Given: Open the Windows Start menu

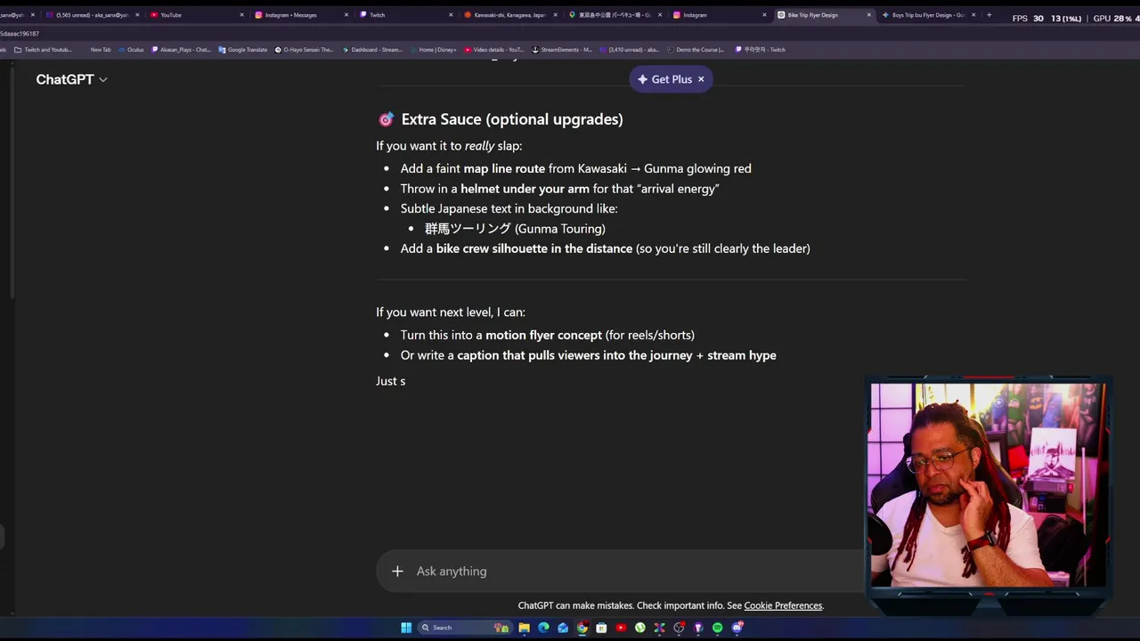Looking at the screenshot, I should pyautogui.click(x=406, y=628).
